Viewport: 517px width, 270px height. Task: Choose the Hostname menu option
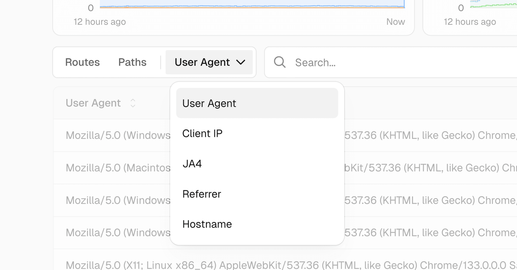[207, 224]
